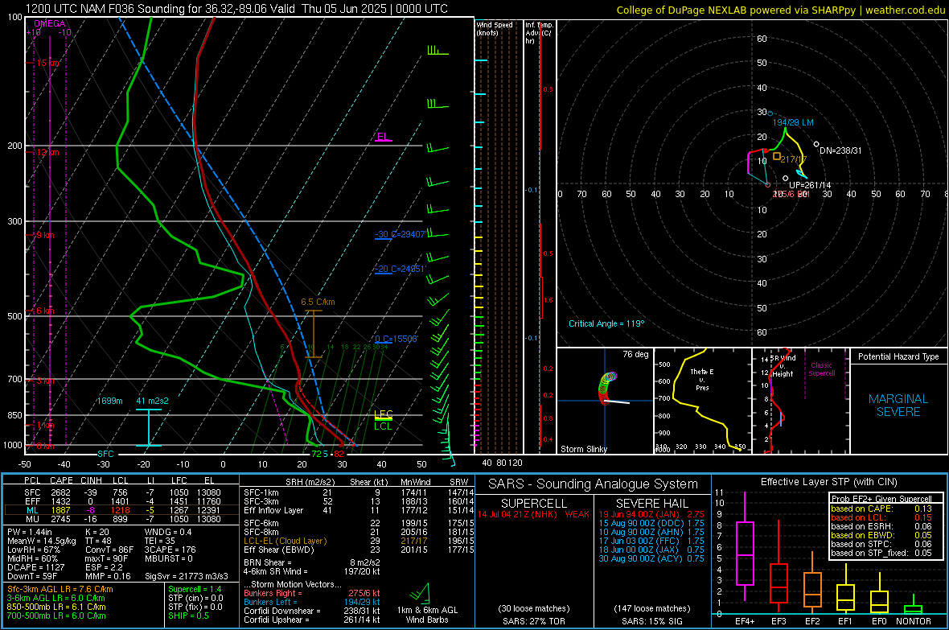Click the 'ConvT = 86F' value

(109, 550)
